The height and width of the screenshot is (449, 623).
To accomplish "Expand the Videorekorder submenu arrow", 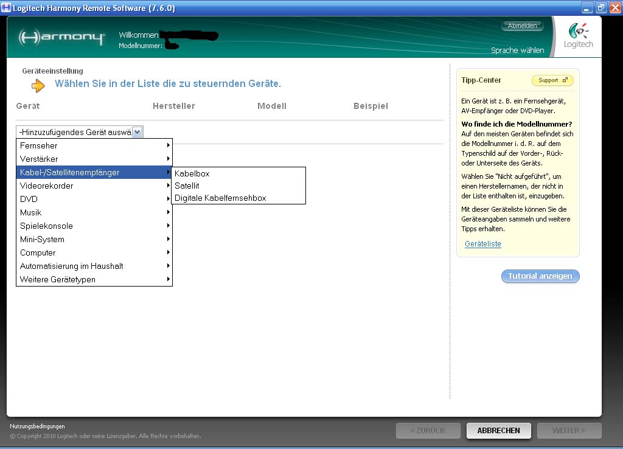I will coord(169,186).
